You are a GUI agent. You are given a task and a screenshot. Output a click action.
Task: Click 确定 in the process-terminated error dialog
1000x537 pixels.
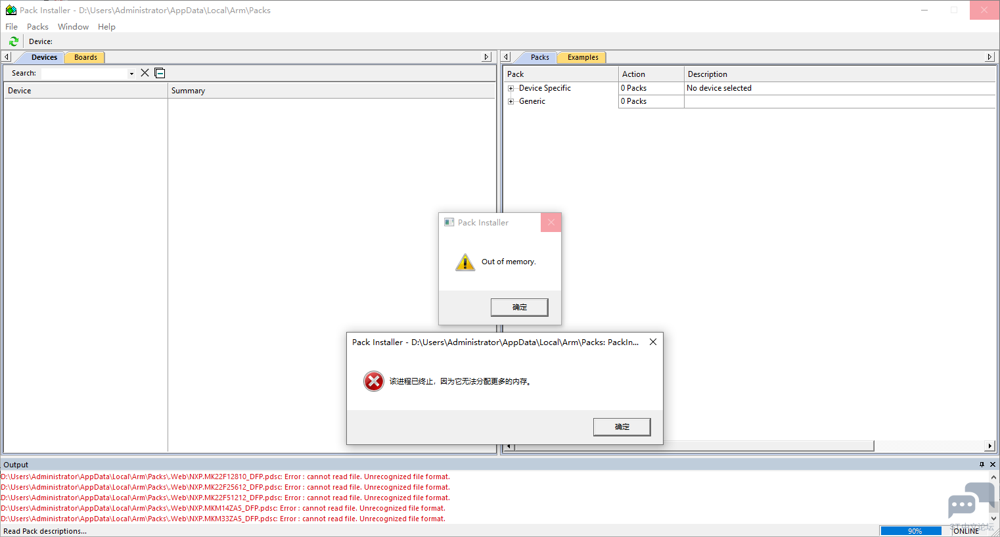pyautogui.click(x=622, y=427)
